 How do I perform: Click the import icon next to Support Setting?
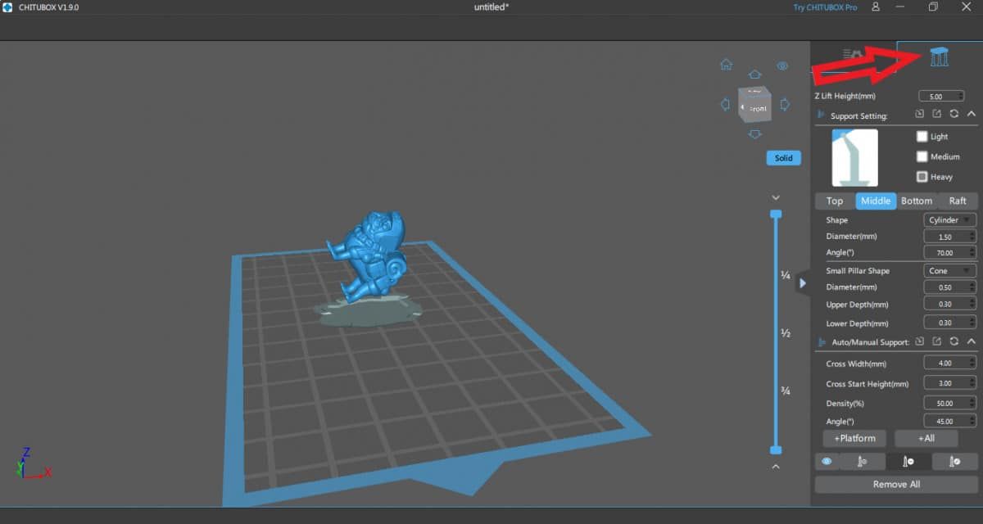pos(920,115)
